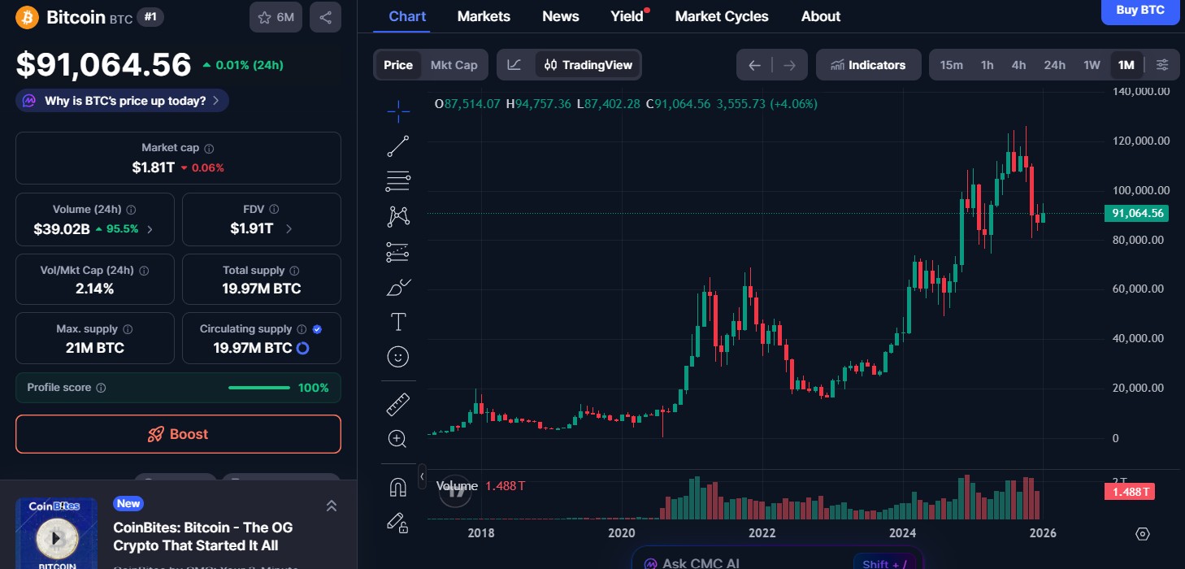Viewport: 1185px width, 569px height.
Task: Open the emoji sticker tool
Action: [397, 356]
